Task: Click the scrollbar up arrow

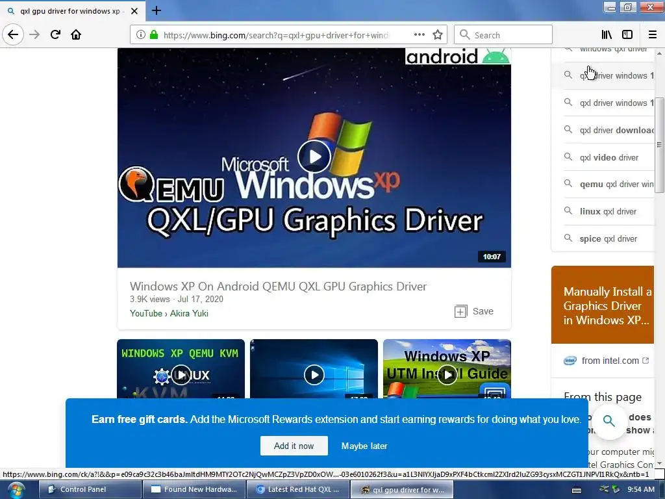Action: (x=659, y=54)
